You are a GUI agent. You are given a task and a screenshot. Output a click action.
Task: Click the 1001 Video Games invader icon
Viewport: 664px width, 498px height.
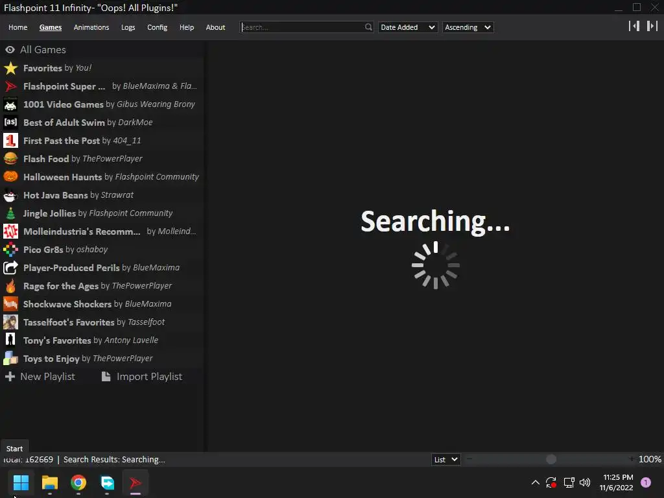point(10,104)
